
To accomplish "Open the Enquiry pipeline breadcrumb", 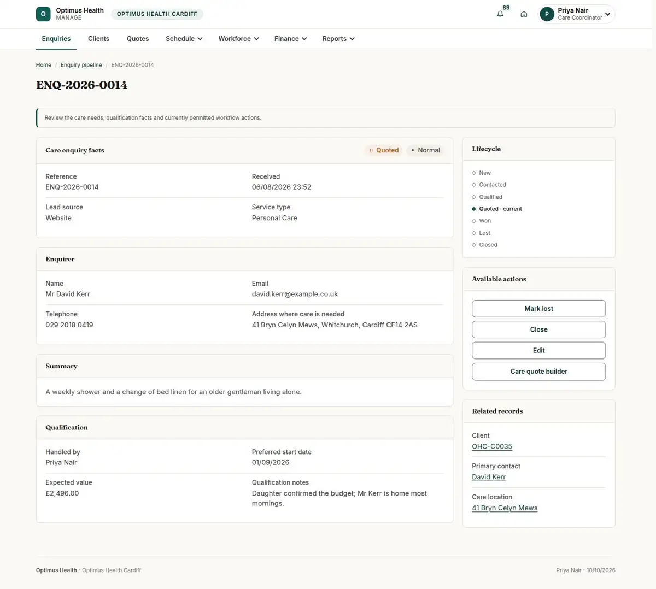I will click(81, 65).
